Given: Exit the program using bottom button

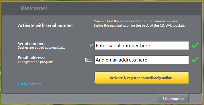Looking at the screenshot, I should (x=173, y=99).
